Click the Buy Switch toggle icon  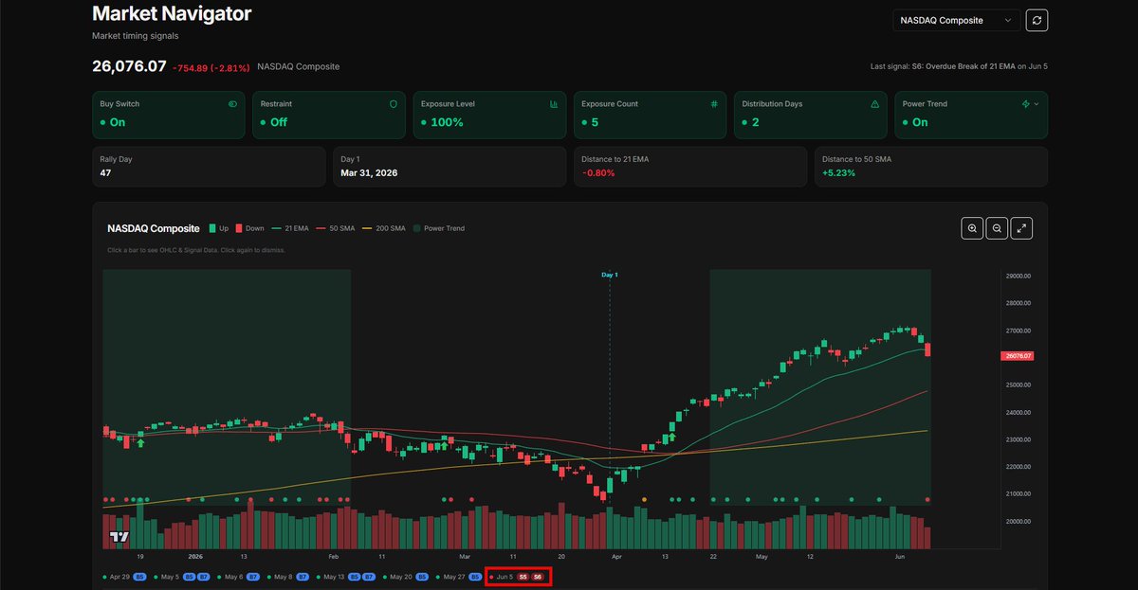233,104
